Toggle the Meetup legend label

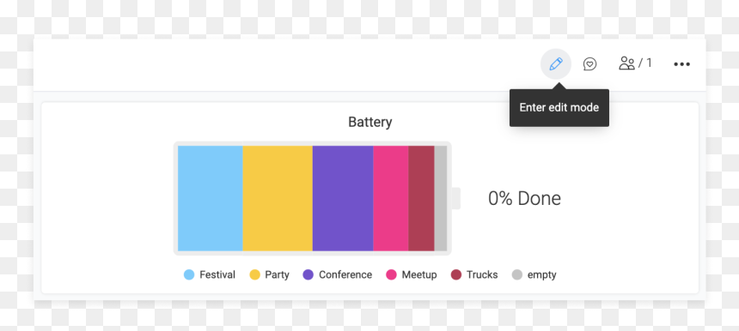419,274
